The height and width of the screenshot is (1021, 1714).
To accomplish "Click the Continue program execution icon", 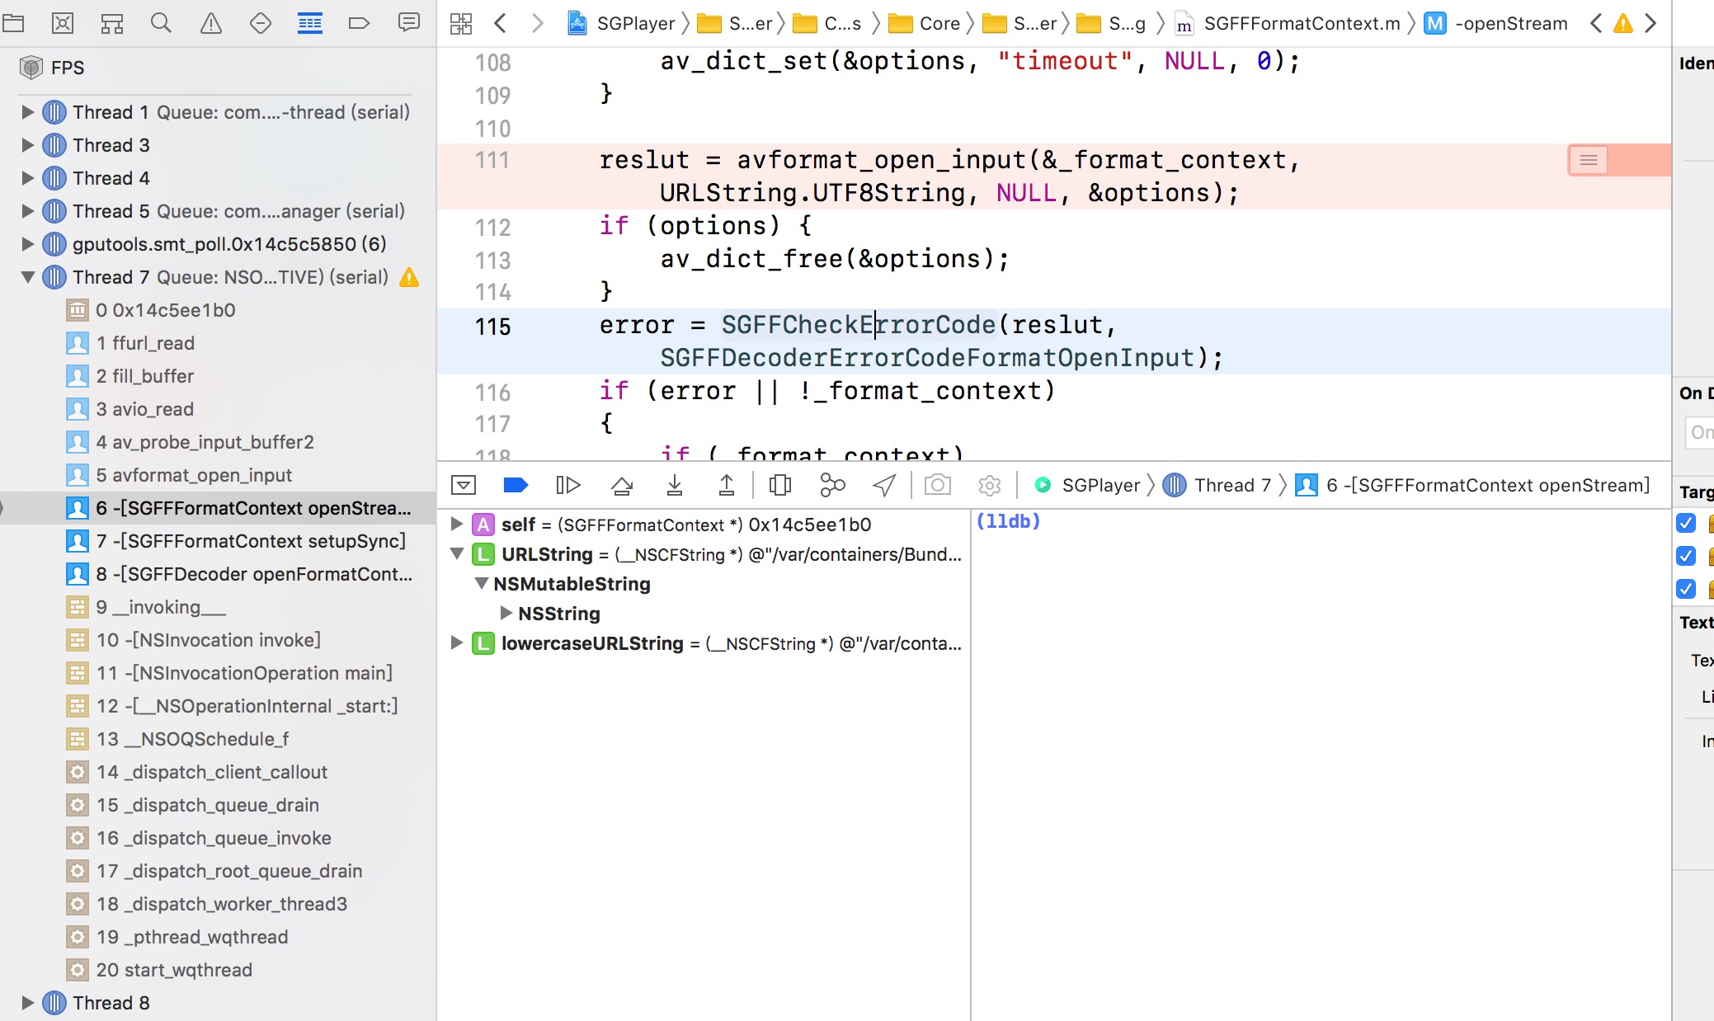I will (568, 485).
